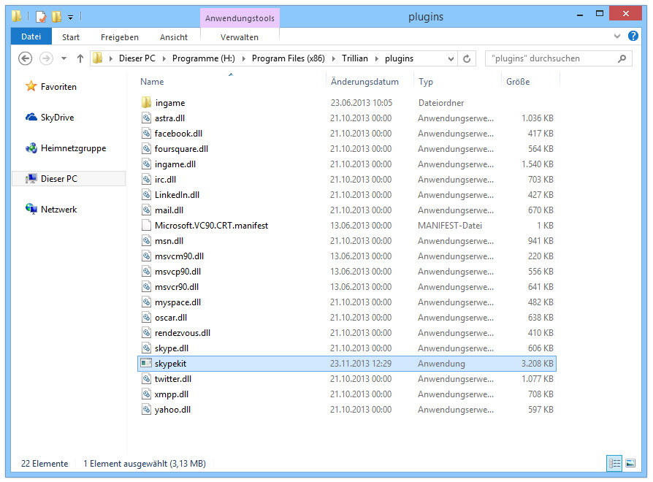Open the Help question mark icon
Image resolution: width=653 pixels, height=482 pixels.
[x=633, y=36]
